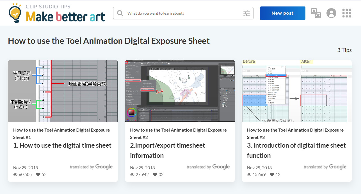
Task: Click the Nov 29, 2018 date on tip #3
Action: tap(259, 168)
